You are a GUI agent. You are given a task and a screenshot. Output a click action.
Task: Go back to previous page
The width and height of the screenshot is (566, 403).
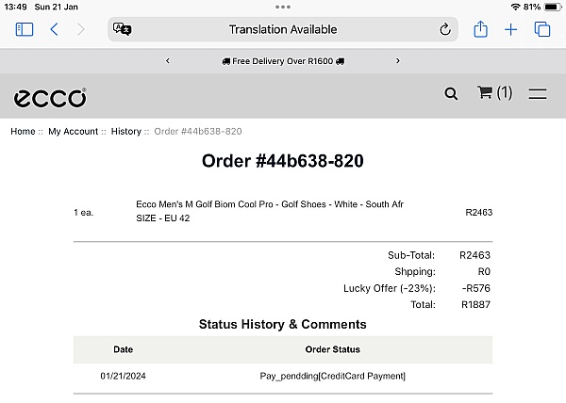[54, 29]
